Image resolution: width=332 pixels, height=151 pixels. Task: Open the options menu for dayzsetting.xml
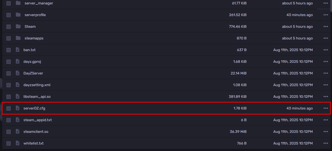tap(326, 85)
